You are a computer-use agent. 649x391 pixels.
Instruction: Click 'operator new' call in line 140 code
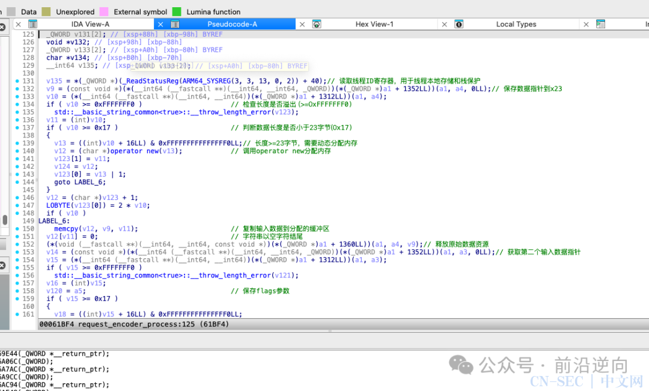135,151
